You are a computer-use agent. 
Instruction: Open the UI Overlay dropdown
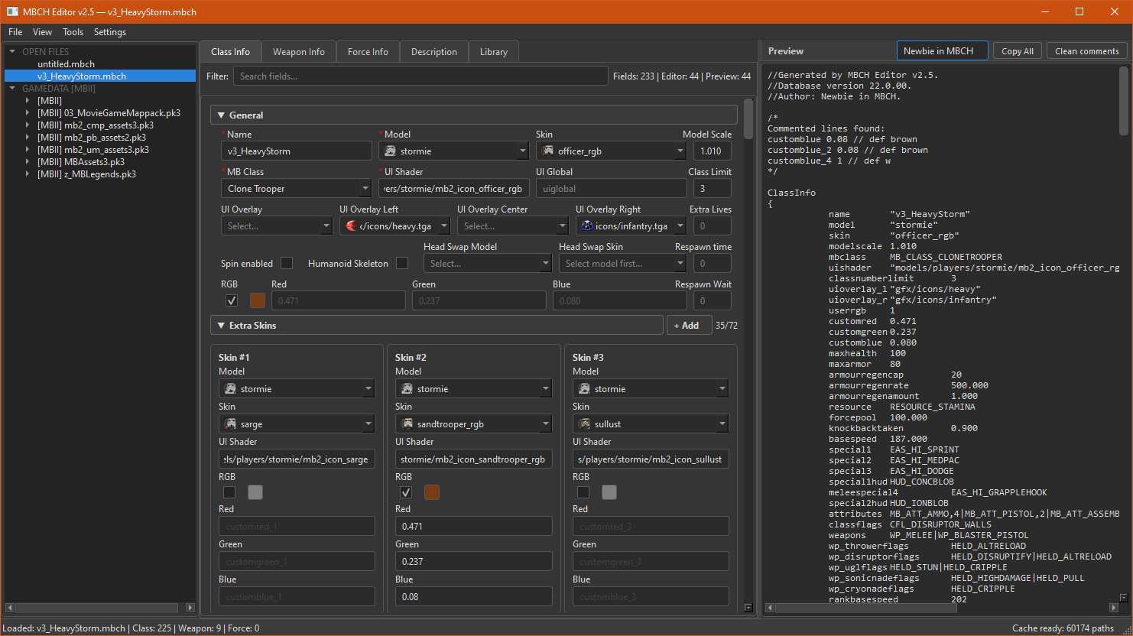pyautogui.click(x=277, y=226)
